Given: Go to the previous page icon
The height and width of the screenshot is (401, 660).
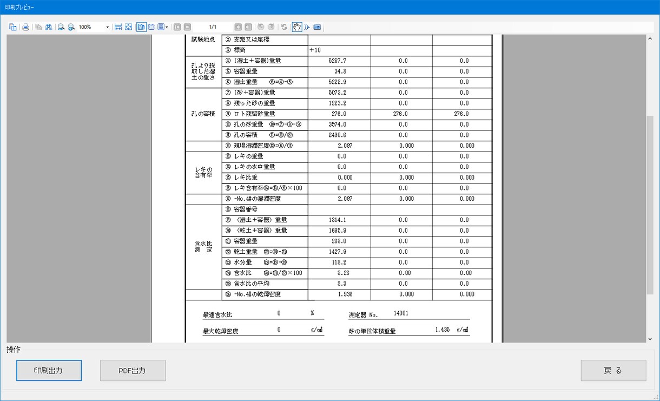Looking at the screenshot, I should [x=187, y=27].
